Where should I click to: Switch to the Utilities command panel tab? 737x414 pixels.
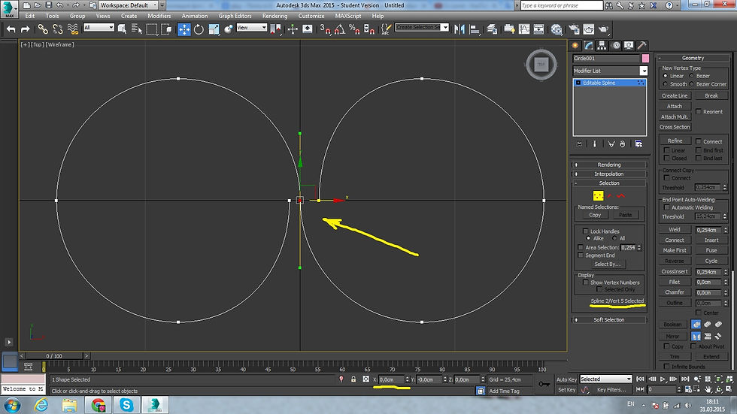coord(641,46)
